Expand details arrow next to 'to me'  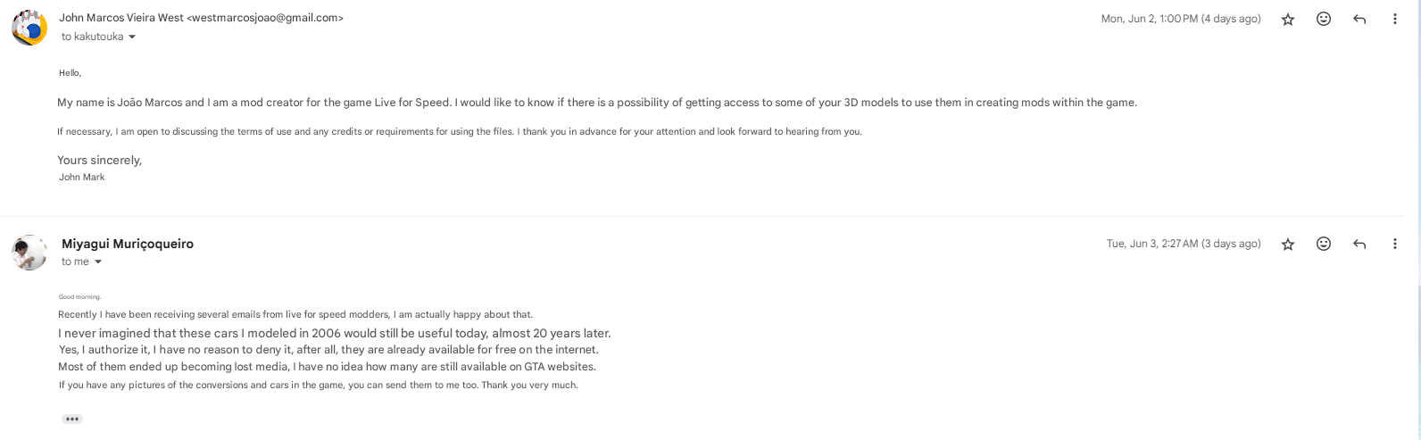pos(98,262)
